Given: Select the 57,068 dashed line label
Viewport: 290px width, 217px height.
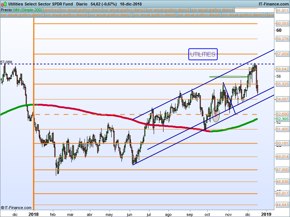Looking at the screenshot, I should tap(7, 62).
